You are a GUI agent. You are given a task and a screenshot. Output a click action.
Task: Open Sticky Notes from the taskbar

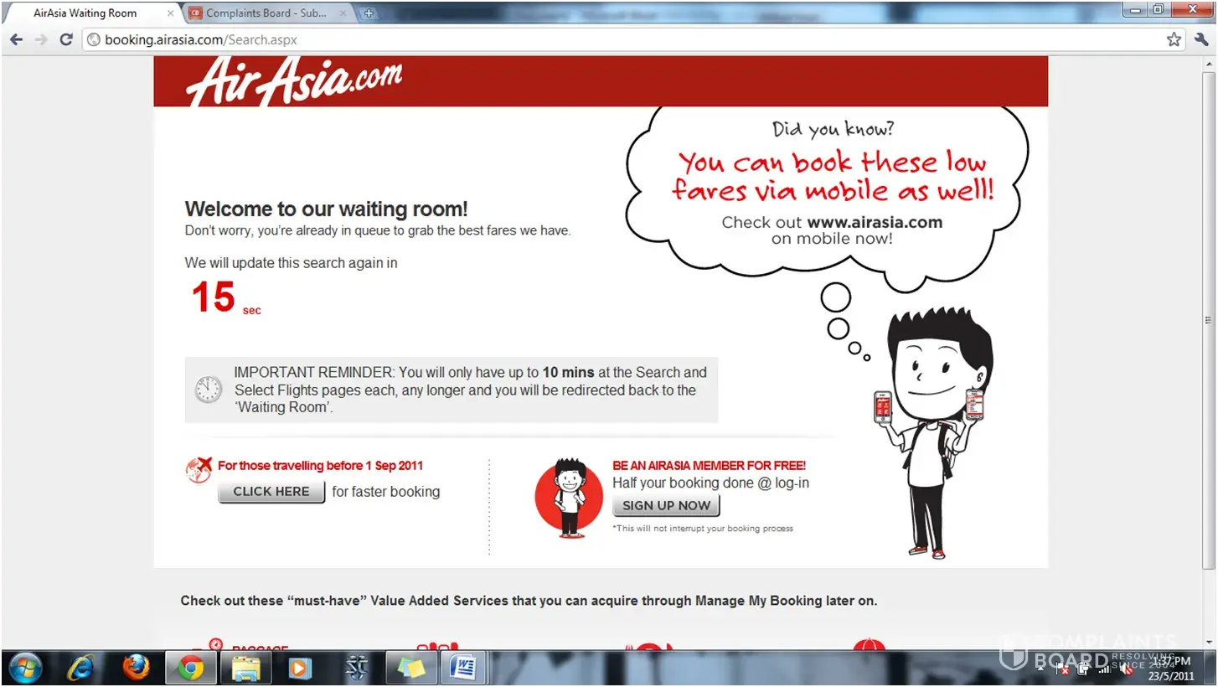point(411,668)
